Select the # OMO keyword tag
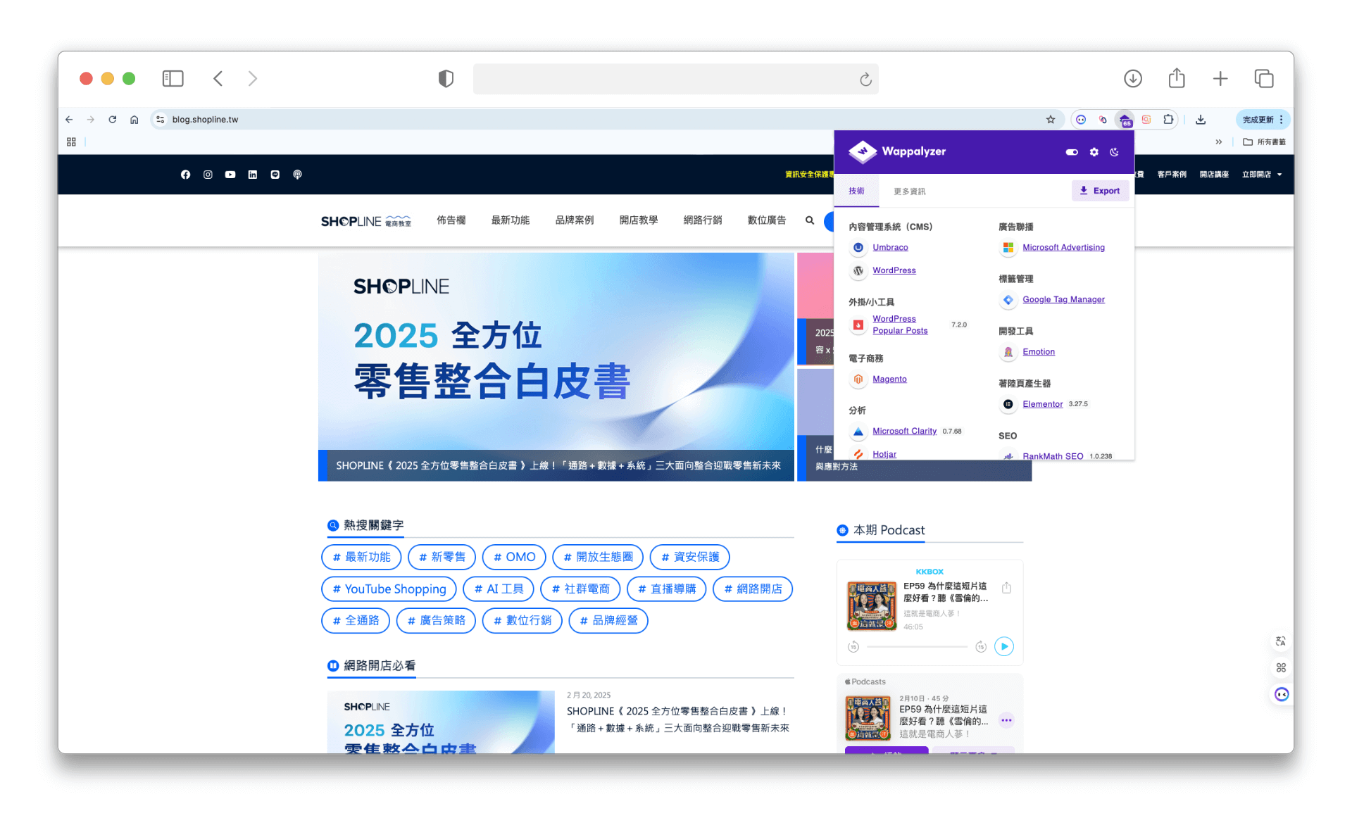 coord(514,557)
